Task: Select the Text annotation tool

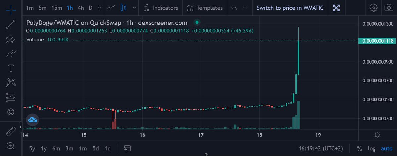Action: click(11, 68)
